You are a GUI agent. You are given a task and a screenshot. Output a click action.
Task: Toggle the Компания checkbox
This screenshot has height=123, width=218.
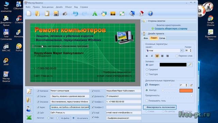[x=38, y=91]
